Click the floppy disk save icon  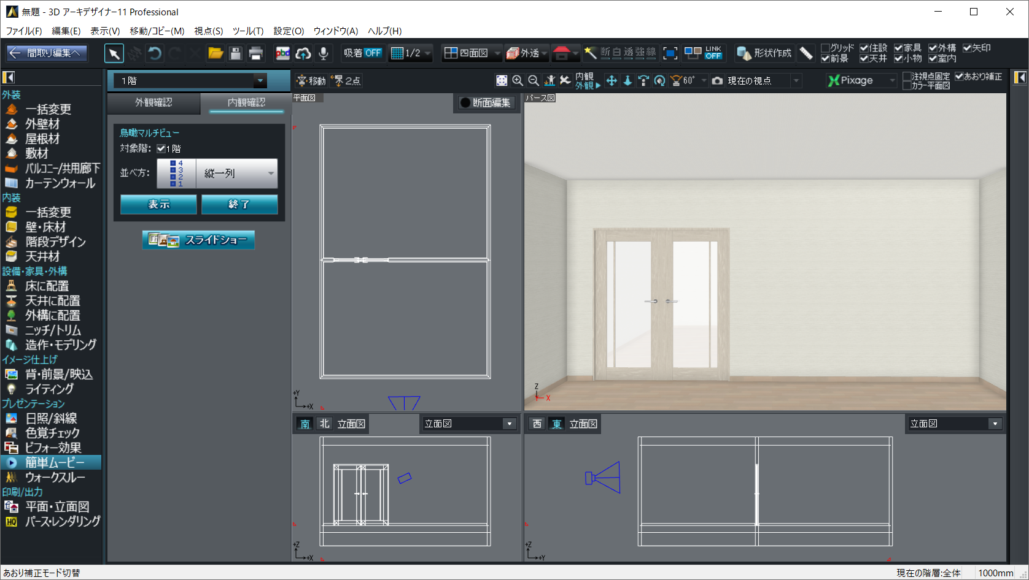(x=236, y=54)
